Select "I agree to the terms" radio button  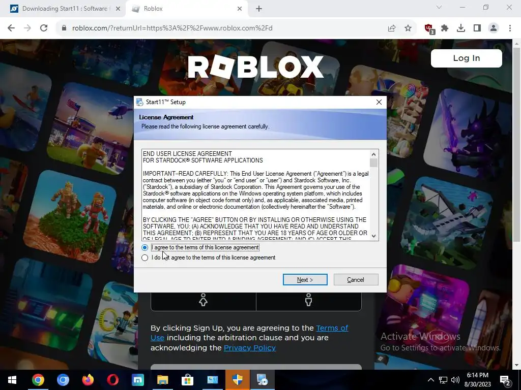click(x=144, y=247)
